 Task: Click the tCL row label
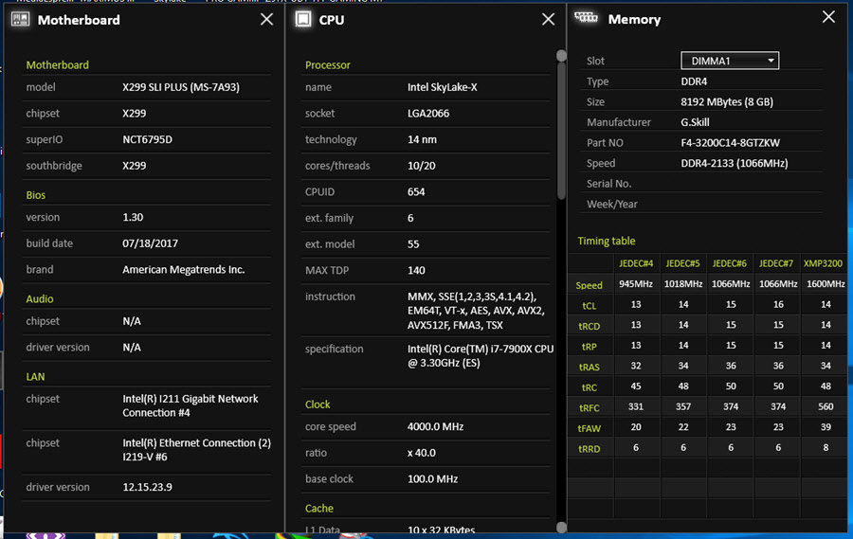[x=589, y=306]
